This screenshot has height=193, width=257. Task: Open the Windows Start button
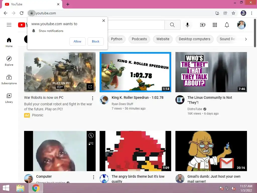(x=6, y=188)
